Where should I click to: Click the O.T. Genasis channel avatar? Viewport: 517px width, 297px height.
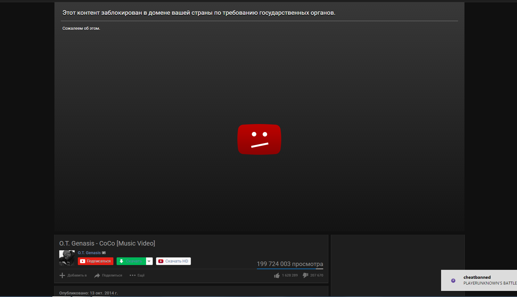click(67, 258)
